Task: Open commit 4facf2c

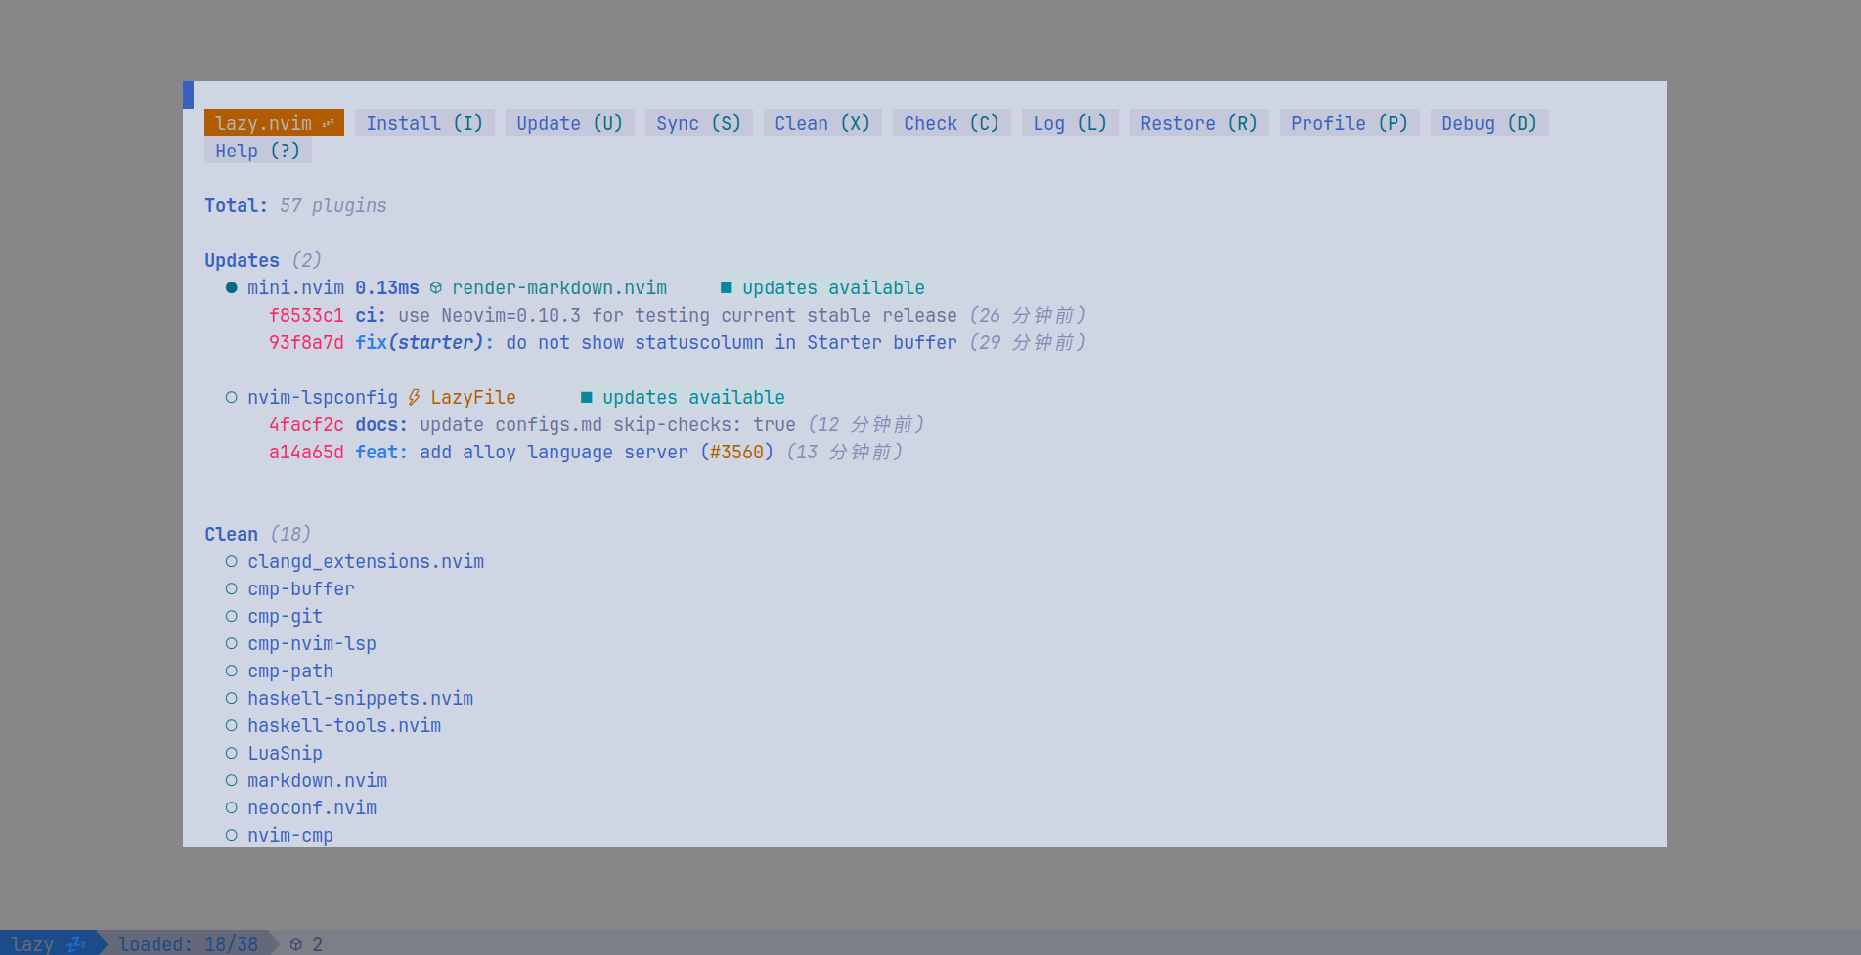Action: pos(306,424)
